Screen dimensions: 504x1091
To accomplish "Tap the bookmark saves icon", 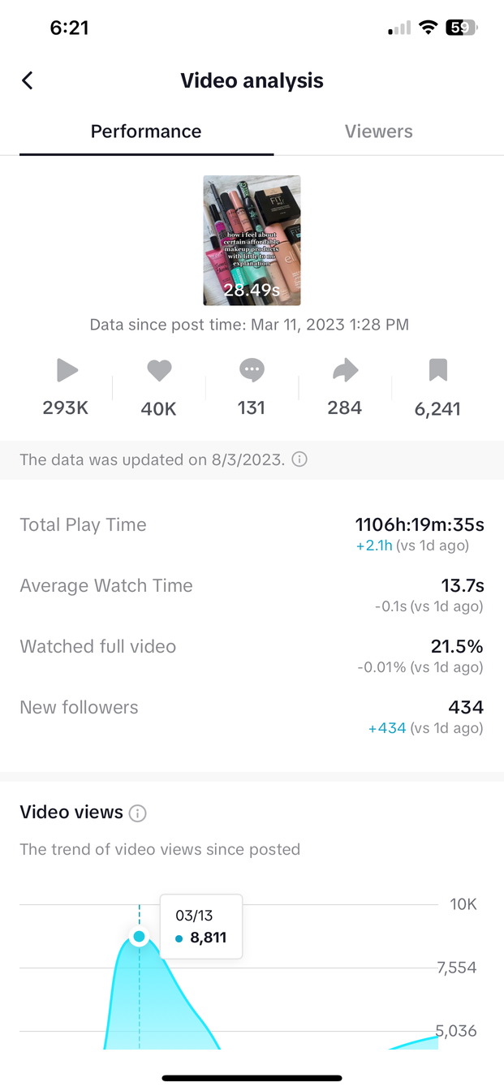I will [437, 371].
